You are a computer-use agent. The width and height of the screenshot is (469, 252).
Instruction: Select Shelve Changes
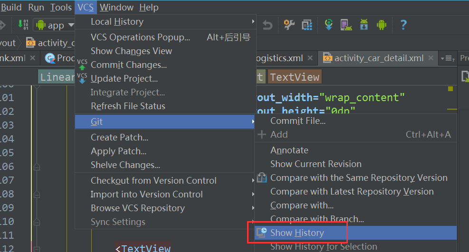tap(165, 165)
